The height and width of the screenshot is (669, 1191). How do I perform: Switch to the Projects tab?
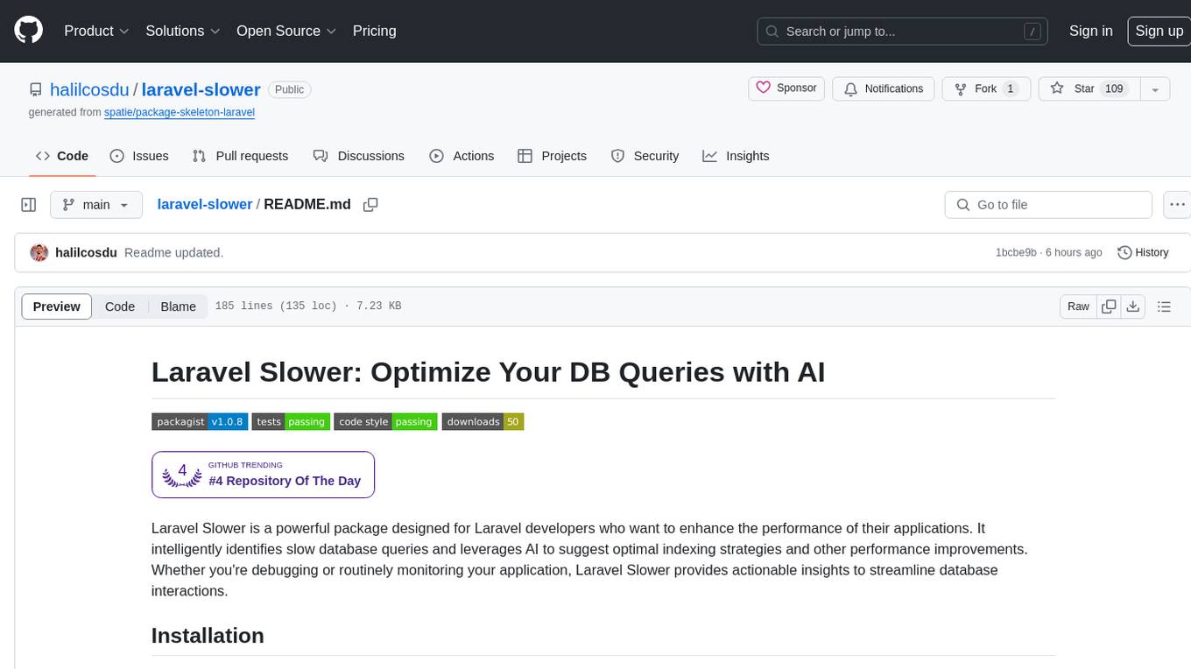553,156
